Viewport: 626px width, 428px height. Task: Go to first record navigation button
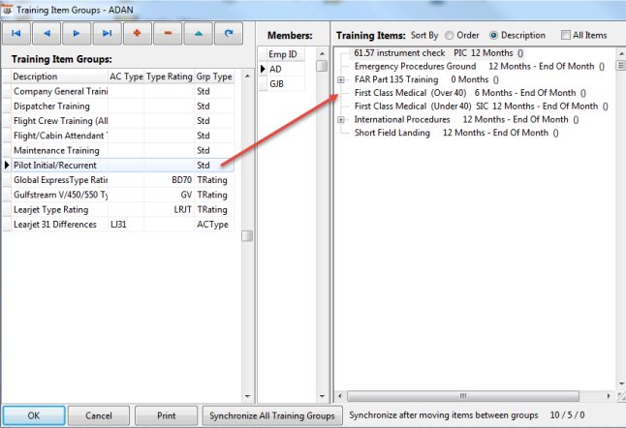coord(16,34)
